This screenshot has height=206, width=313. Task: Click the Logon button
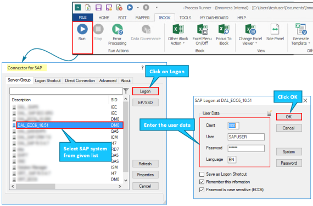tap(146, 91)
